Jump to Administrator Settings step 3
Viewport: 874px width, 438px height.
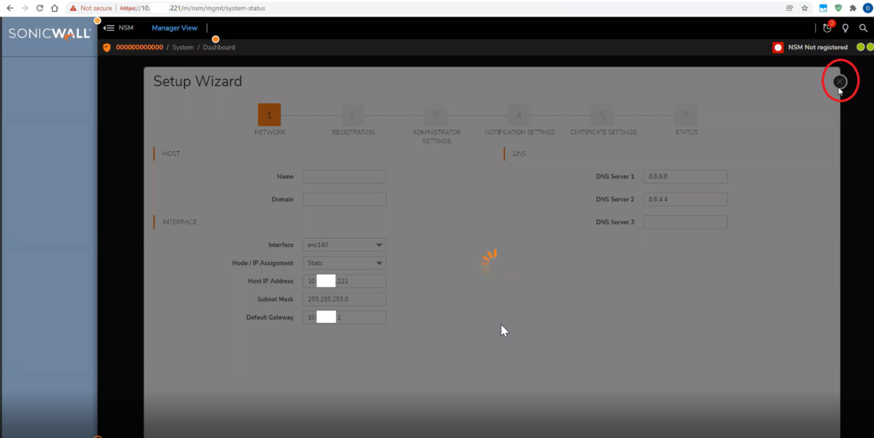(436, 115)
